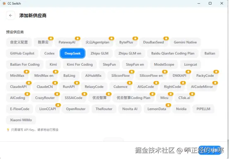The height and width of the screenshot is (159, 229).
Task: Choose SSSAiCode provider
Action: 74,98
